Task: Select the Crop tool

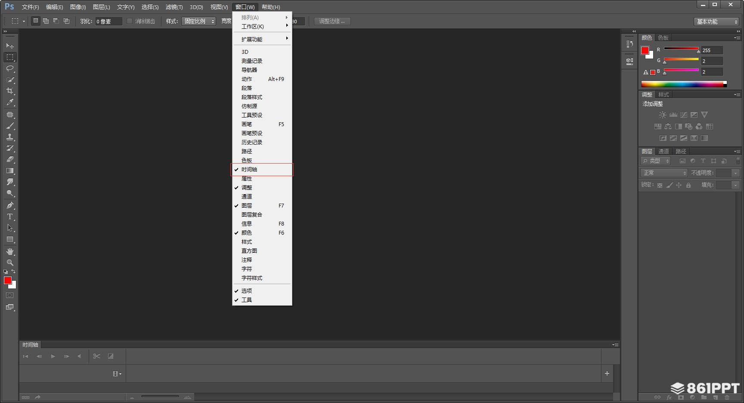Action: pos(10,90)
